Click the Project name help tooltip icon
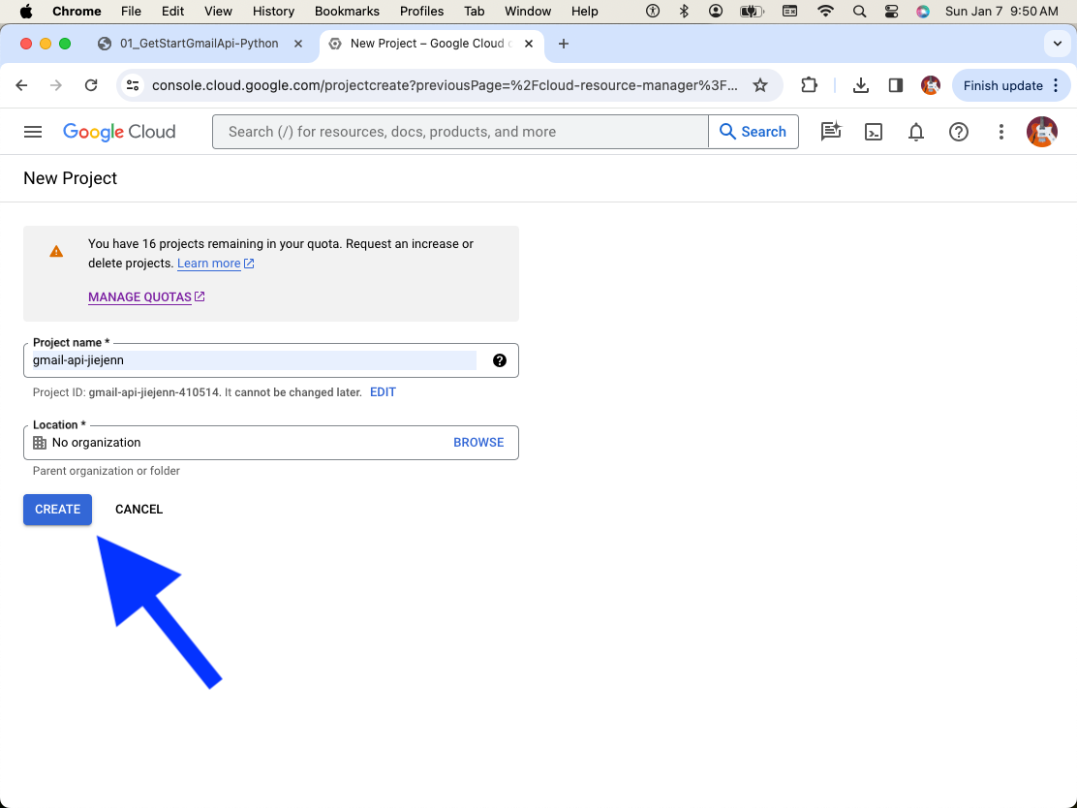Viewport: 1077px width, 808px height. click(x=500, y=360)
